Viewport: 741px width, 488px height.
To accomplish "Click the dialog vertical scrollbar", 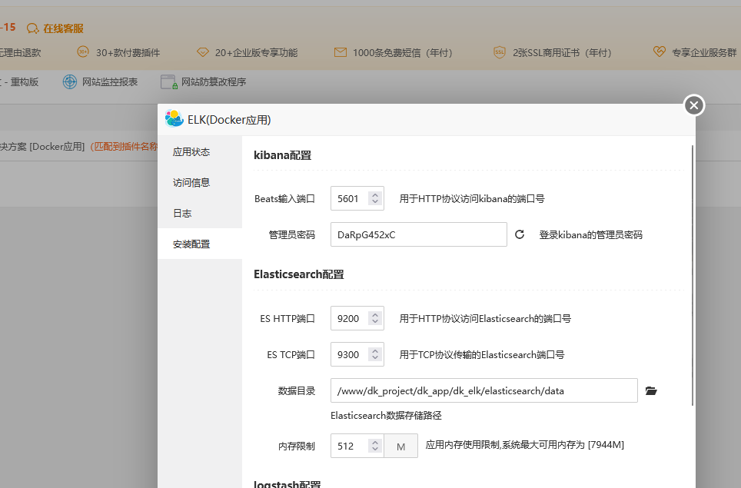I will [693, 275].
